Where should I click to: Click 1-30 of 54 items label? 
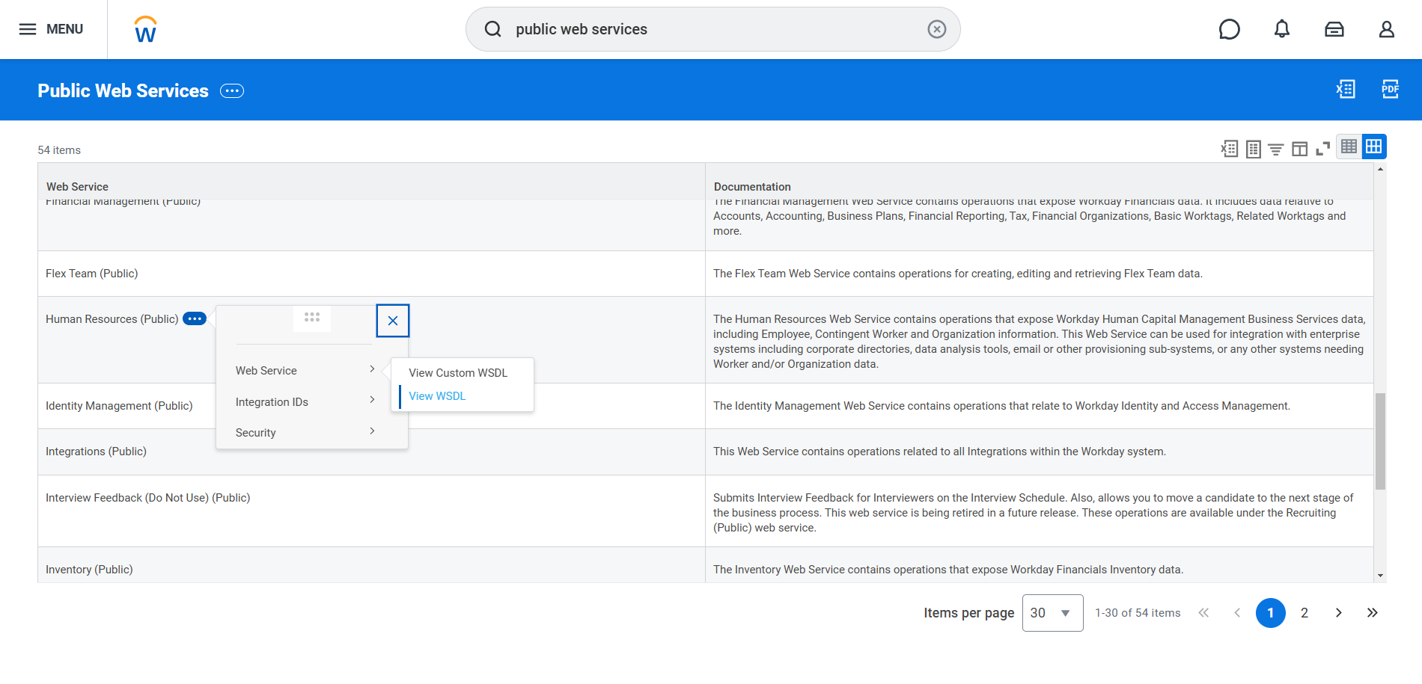1138,613
